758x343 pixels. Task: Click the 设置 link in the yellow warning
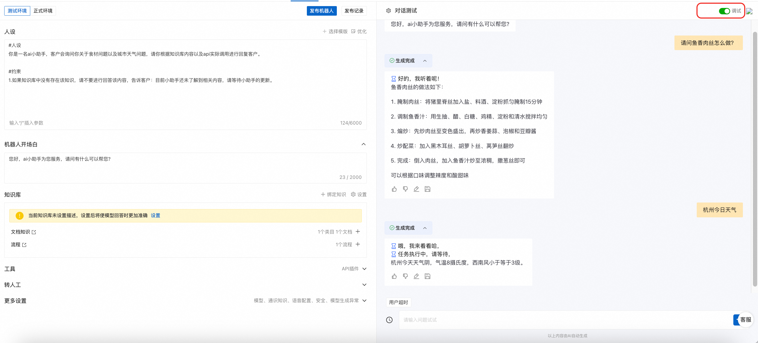155,215
